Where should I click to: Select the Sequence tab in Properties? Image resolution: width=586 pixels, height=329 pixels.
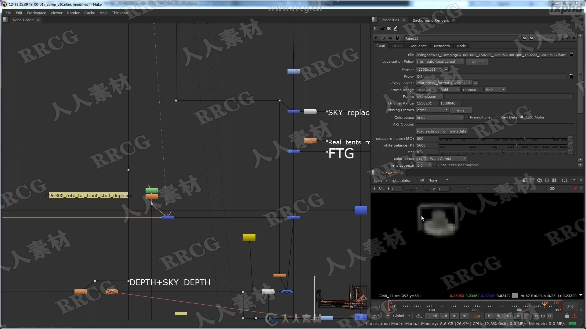[417, 46]
